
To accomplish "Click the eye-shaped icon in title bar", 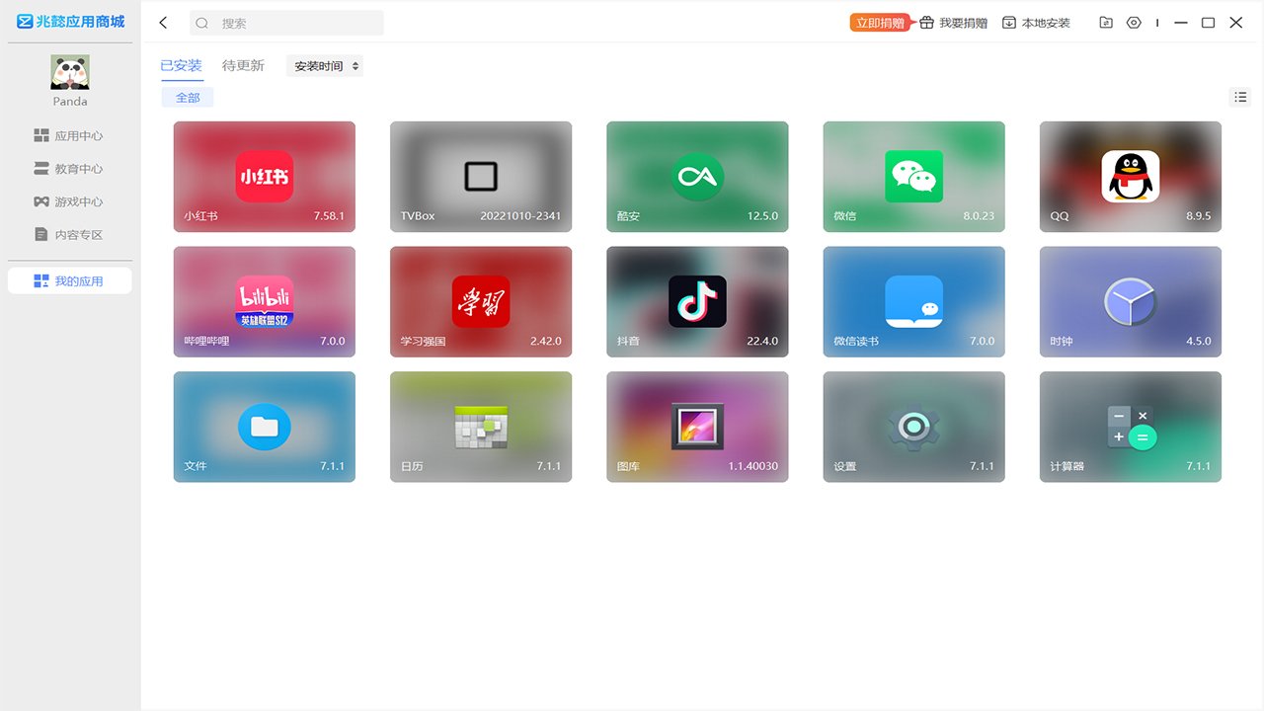I will coord(1134,23).
